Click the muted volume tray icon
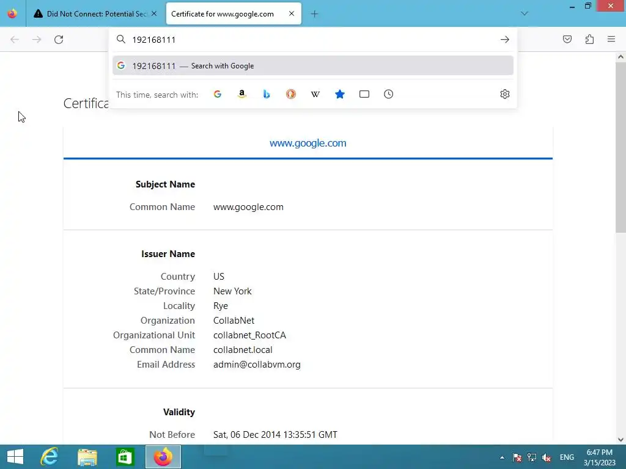 pos(547,457)
